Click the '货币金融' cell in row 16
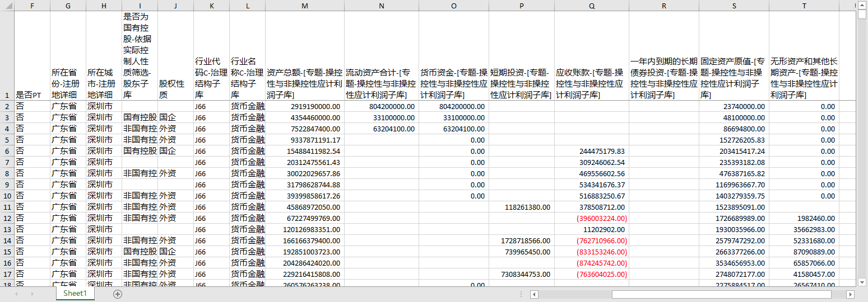This screenshot has height=302, width=868. point(247,263)
